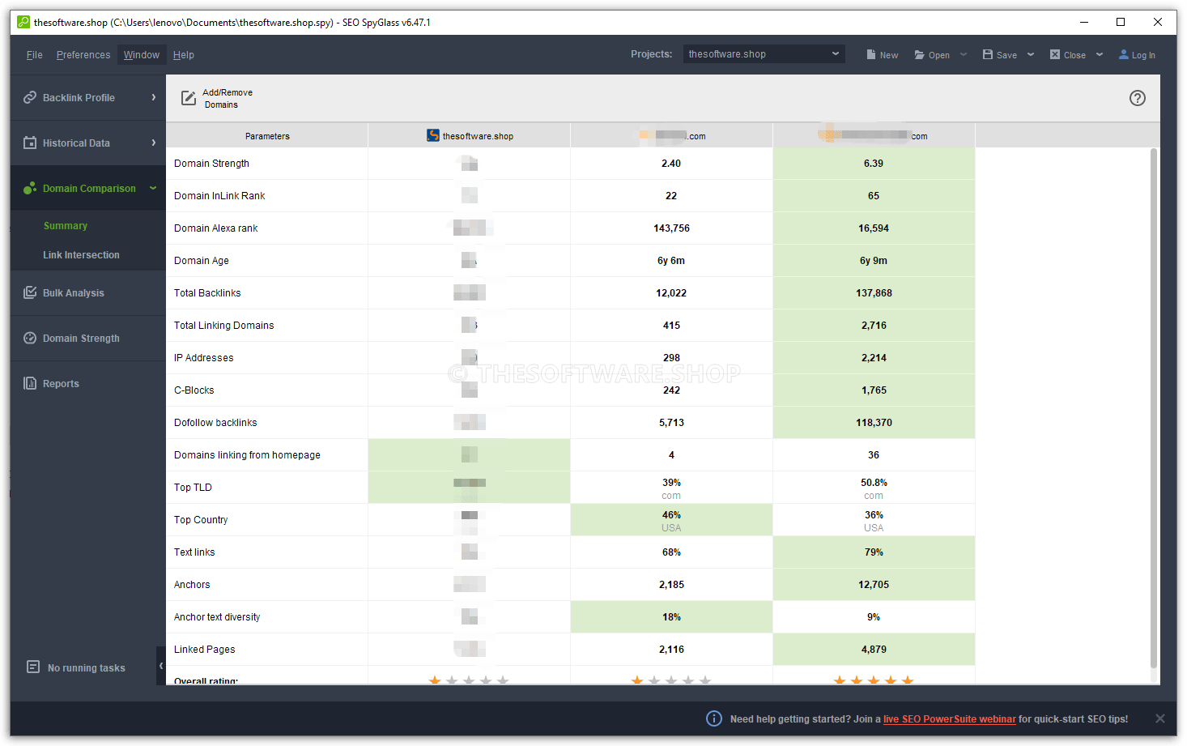The width and height of the screenshot is (1187, 746).
Task: Click the Add/Remove Domains edit icon
Action: (x=189, y=98)
